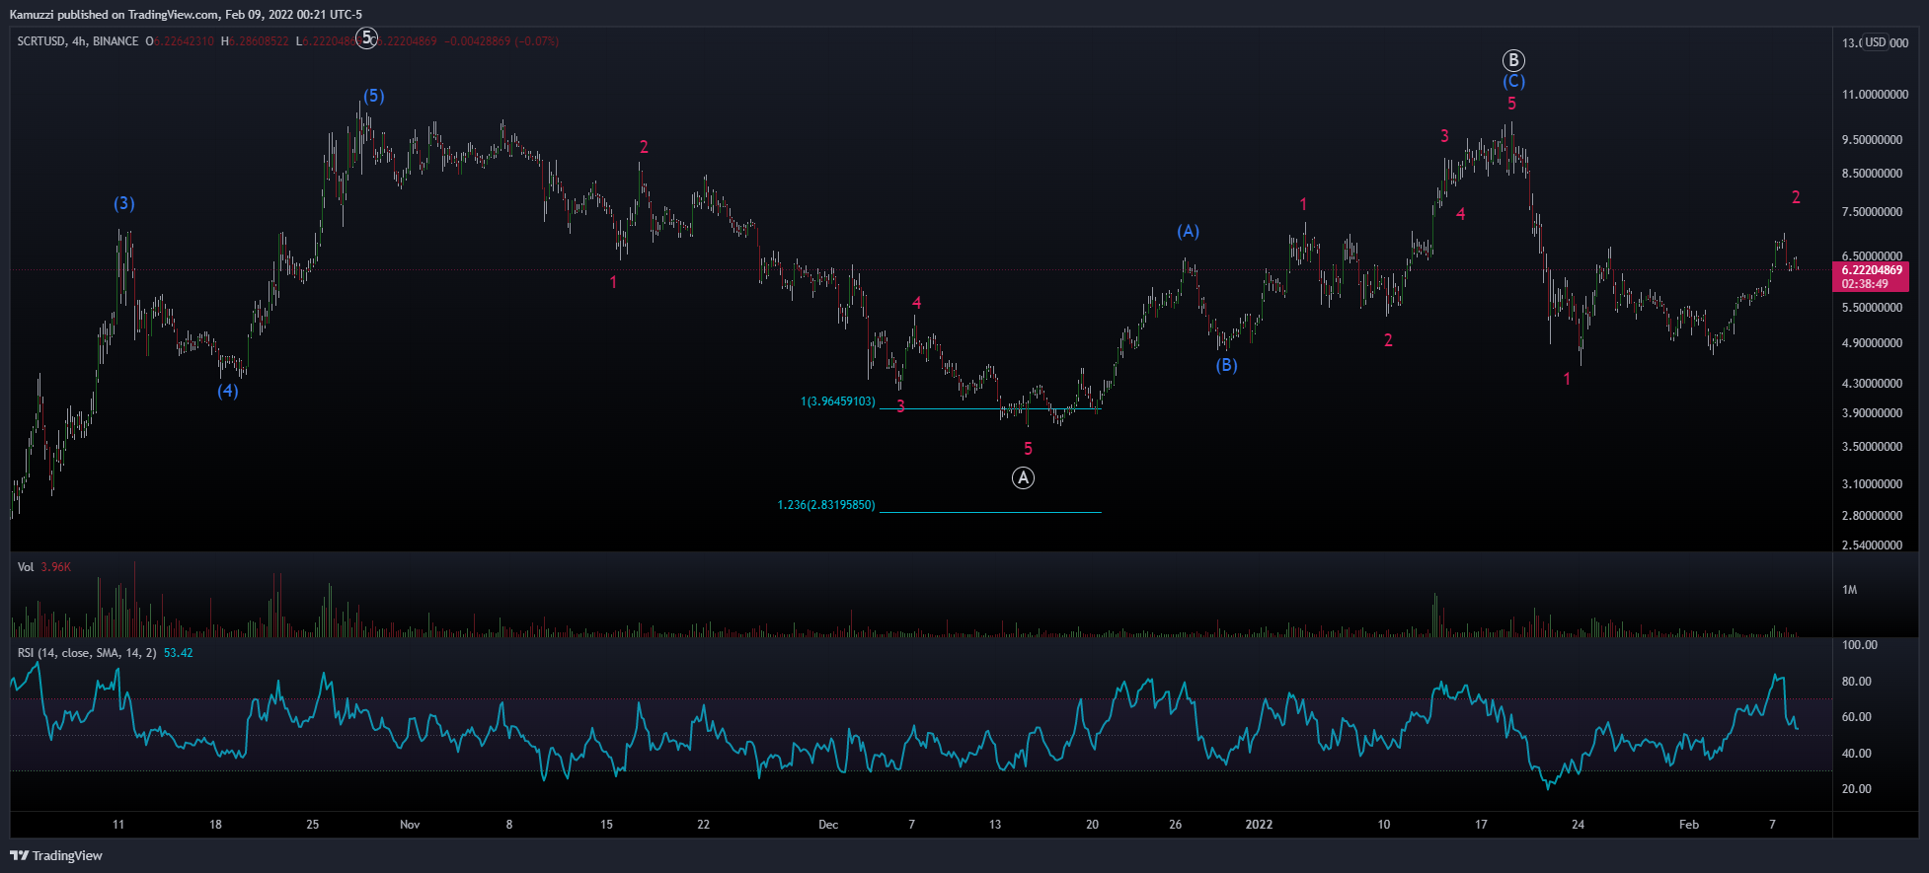Click the 17 date marker on the time axis
Viewport: 1929px width, 873px height.
[1481, 825]
